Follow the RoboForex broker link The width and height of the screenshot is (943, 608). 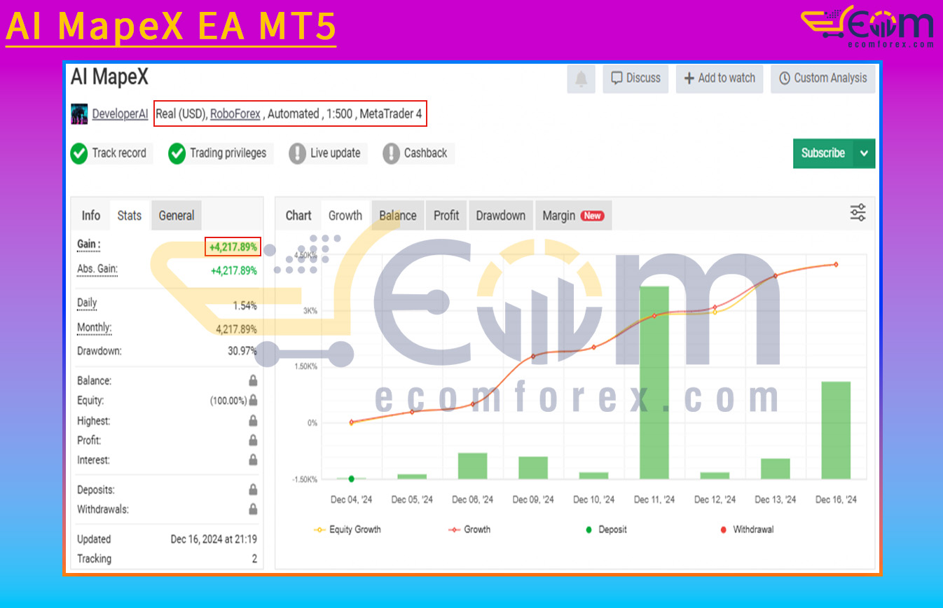(235, 113)
